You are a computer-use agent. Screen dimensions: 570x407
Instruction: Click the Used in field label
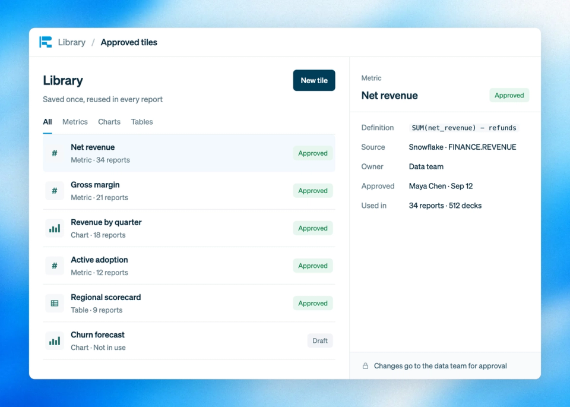click(373, 206)
